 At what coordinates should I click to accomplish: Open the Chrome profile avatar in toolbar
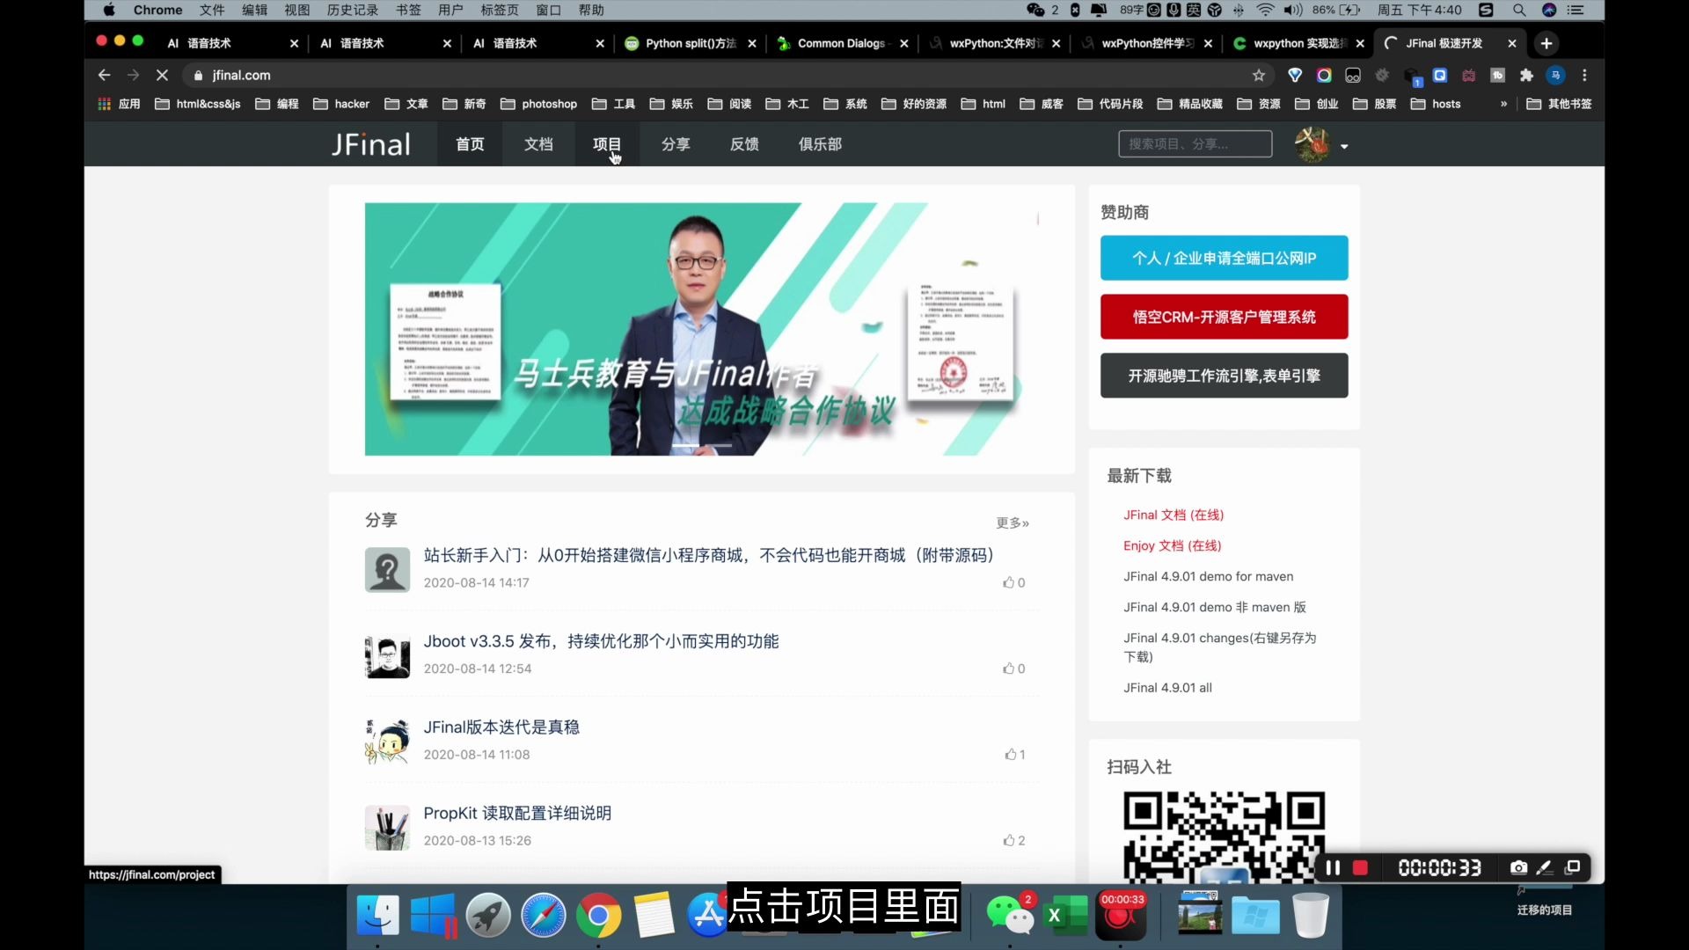click(1555, 76)
